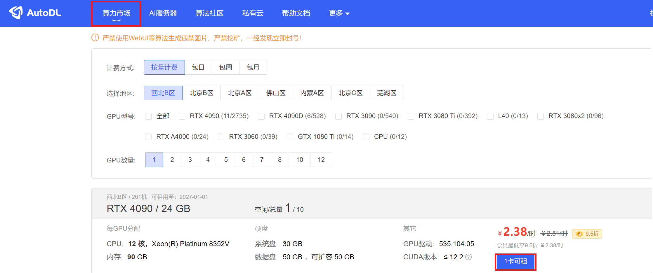The height and width of the screenshot is (273, 653).
Task: Open the 算法社区 menu item
Action: [x=209, y=13]
